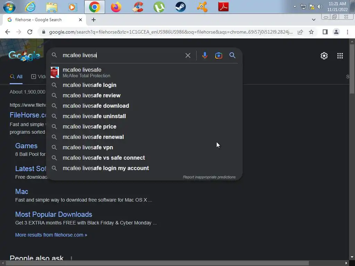Click the forward navigation arrow

[19, 32]
